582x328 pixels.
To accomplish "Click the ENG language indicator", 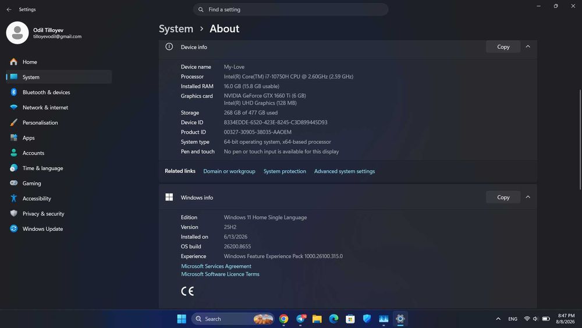I will tap(513, 319).
